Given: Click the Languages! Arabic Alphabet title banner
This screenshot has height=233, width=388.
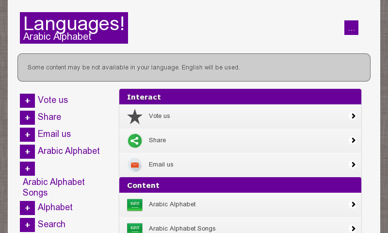Looking at the screenshot, I should click(x=74, y=28).
